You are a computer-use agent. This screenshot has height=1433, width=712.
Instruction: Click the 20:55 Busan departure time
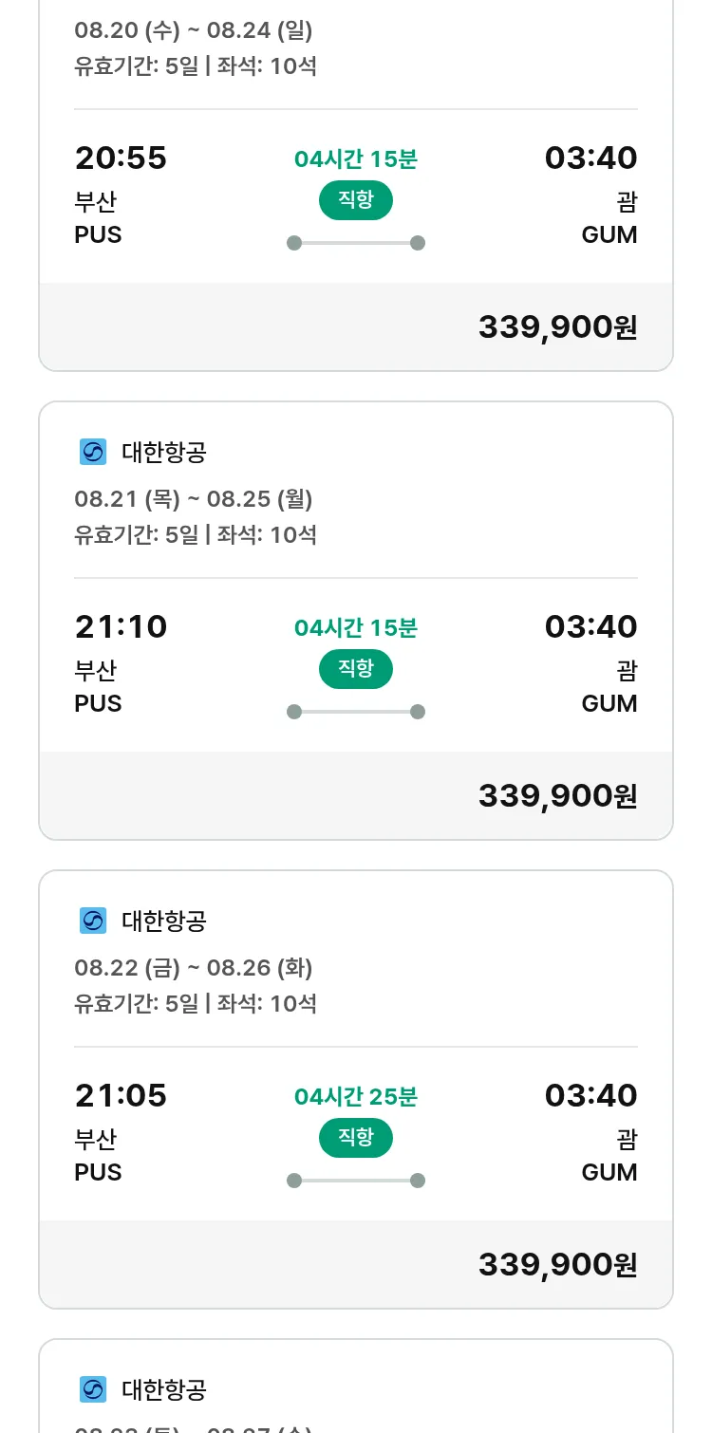[121, 158]
